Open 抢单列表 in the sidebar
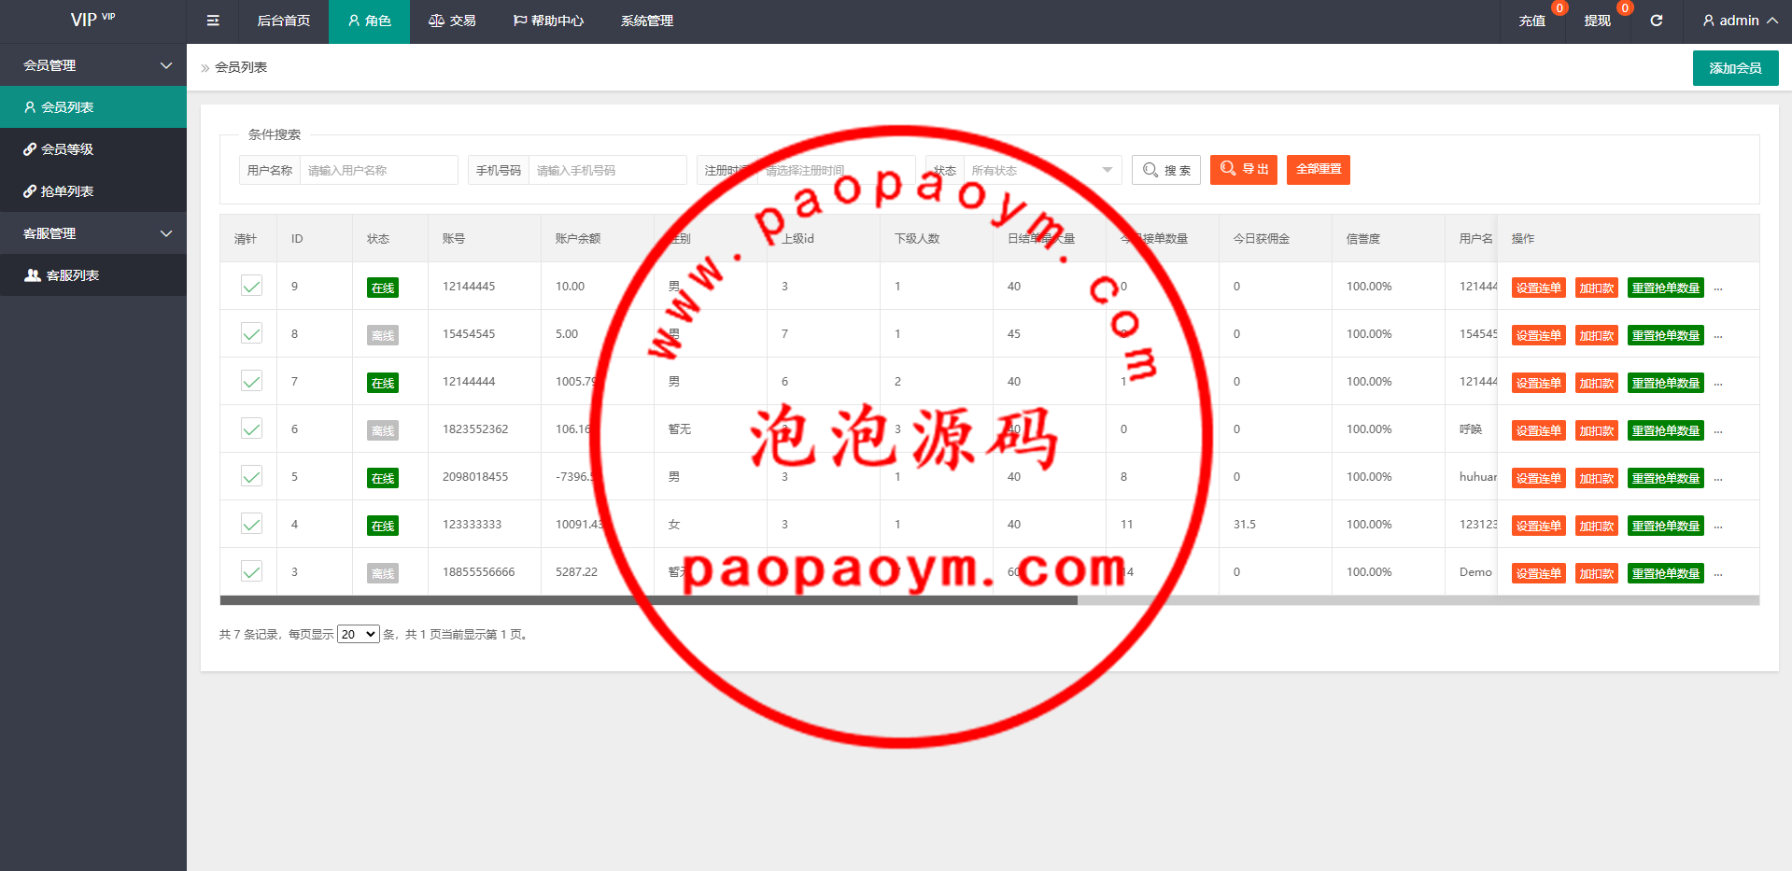The width and height of the screenshot is (1792, 871). pyautogui.click(x=66, y=191)
